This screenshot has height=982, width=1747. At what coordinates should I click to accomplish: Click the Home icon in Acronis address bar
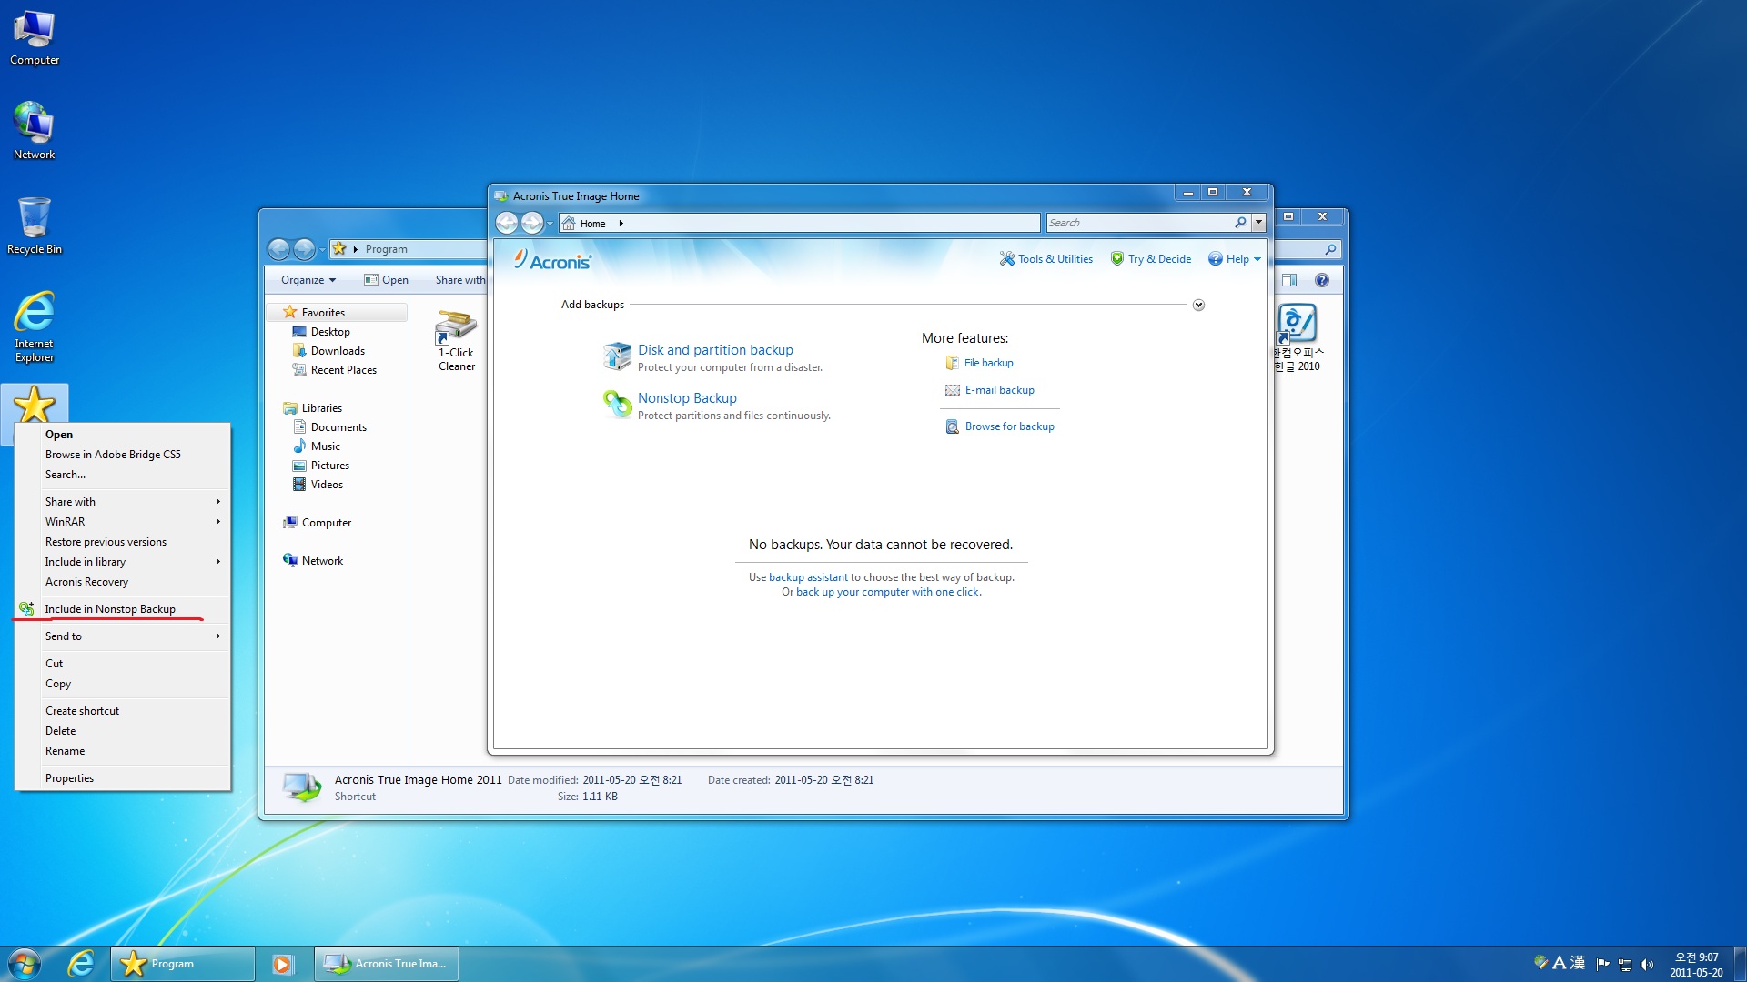point(569,223)
